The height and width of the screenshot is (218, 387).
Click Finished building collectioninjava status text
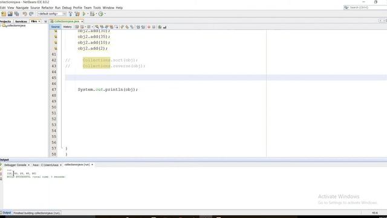[x=37, y=213]
